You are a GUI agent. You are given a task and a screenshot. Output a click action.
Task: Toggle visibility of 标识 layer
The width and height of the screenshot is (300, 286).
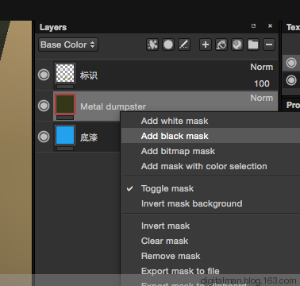click(44, 75)
